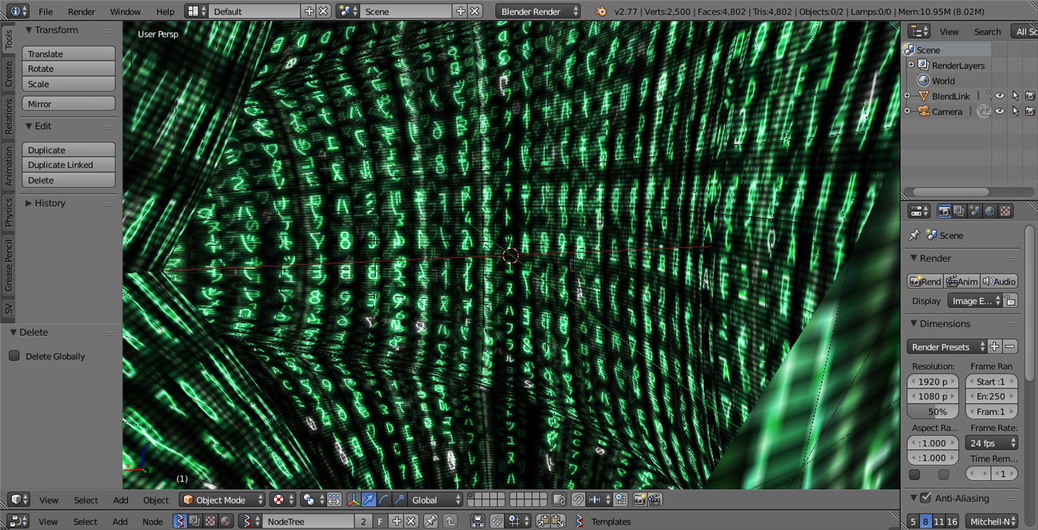Click the pin node tree icon

pyautogui.click(x=430, y=521)
